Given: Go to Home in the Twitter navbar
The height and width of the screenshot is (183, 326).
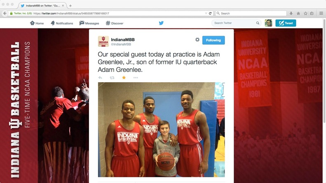Looking at the screenshot, I should click(x=37, y=23).
